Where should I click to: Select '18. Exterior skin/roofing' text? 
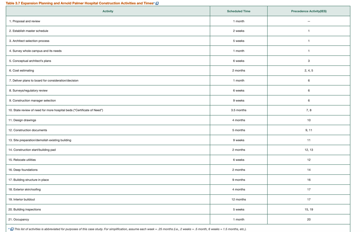25,189
